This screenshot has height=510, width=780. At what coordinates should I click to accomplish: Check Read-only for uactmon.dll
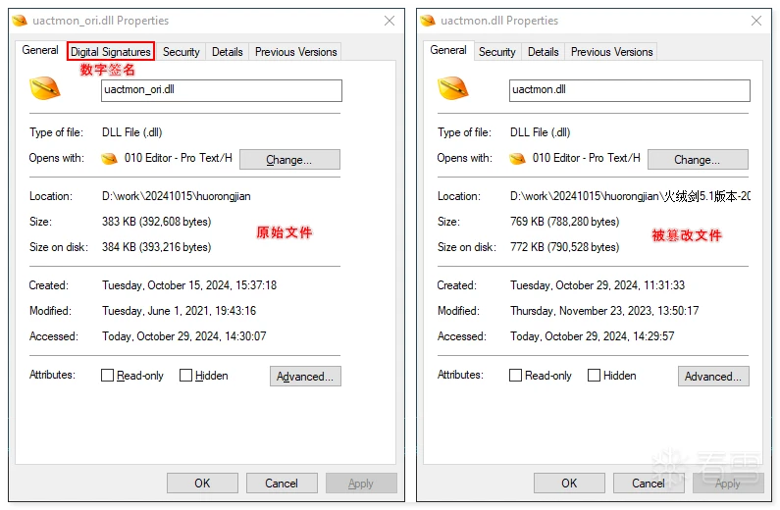click(516, 376)
